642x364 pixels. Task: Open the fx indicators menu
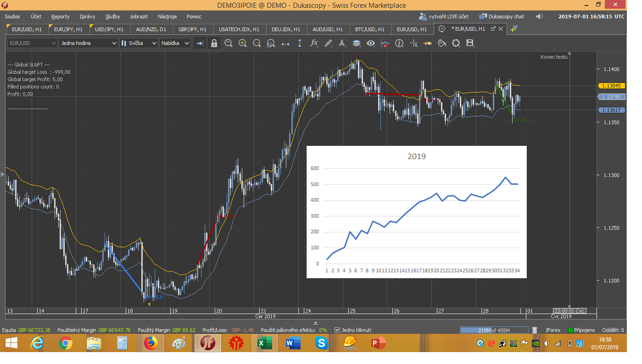[314, 43]
